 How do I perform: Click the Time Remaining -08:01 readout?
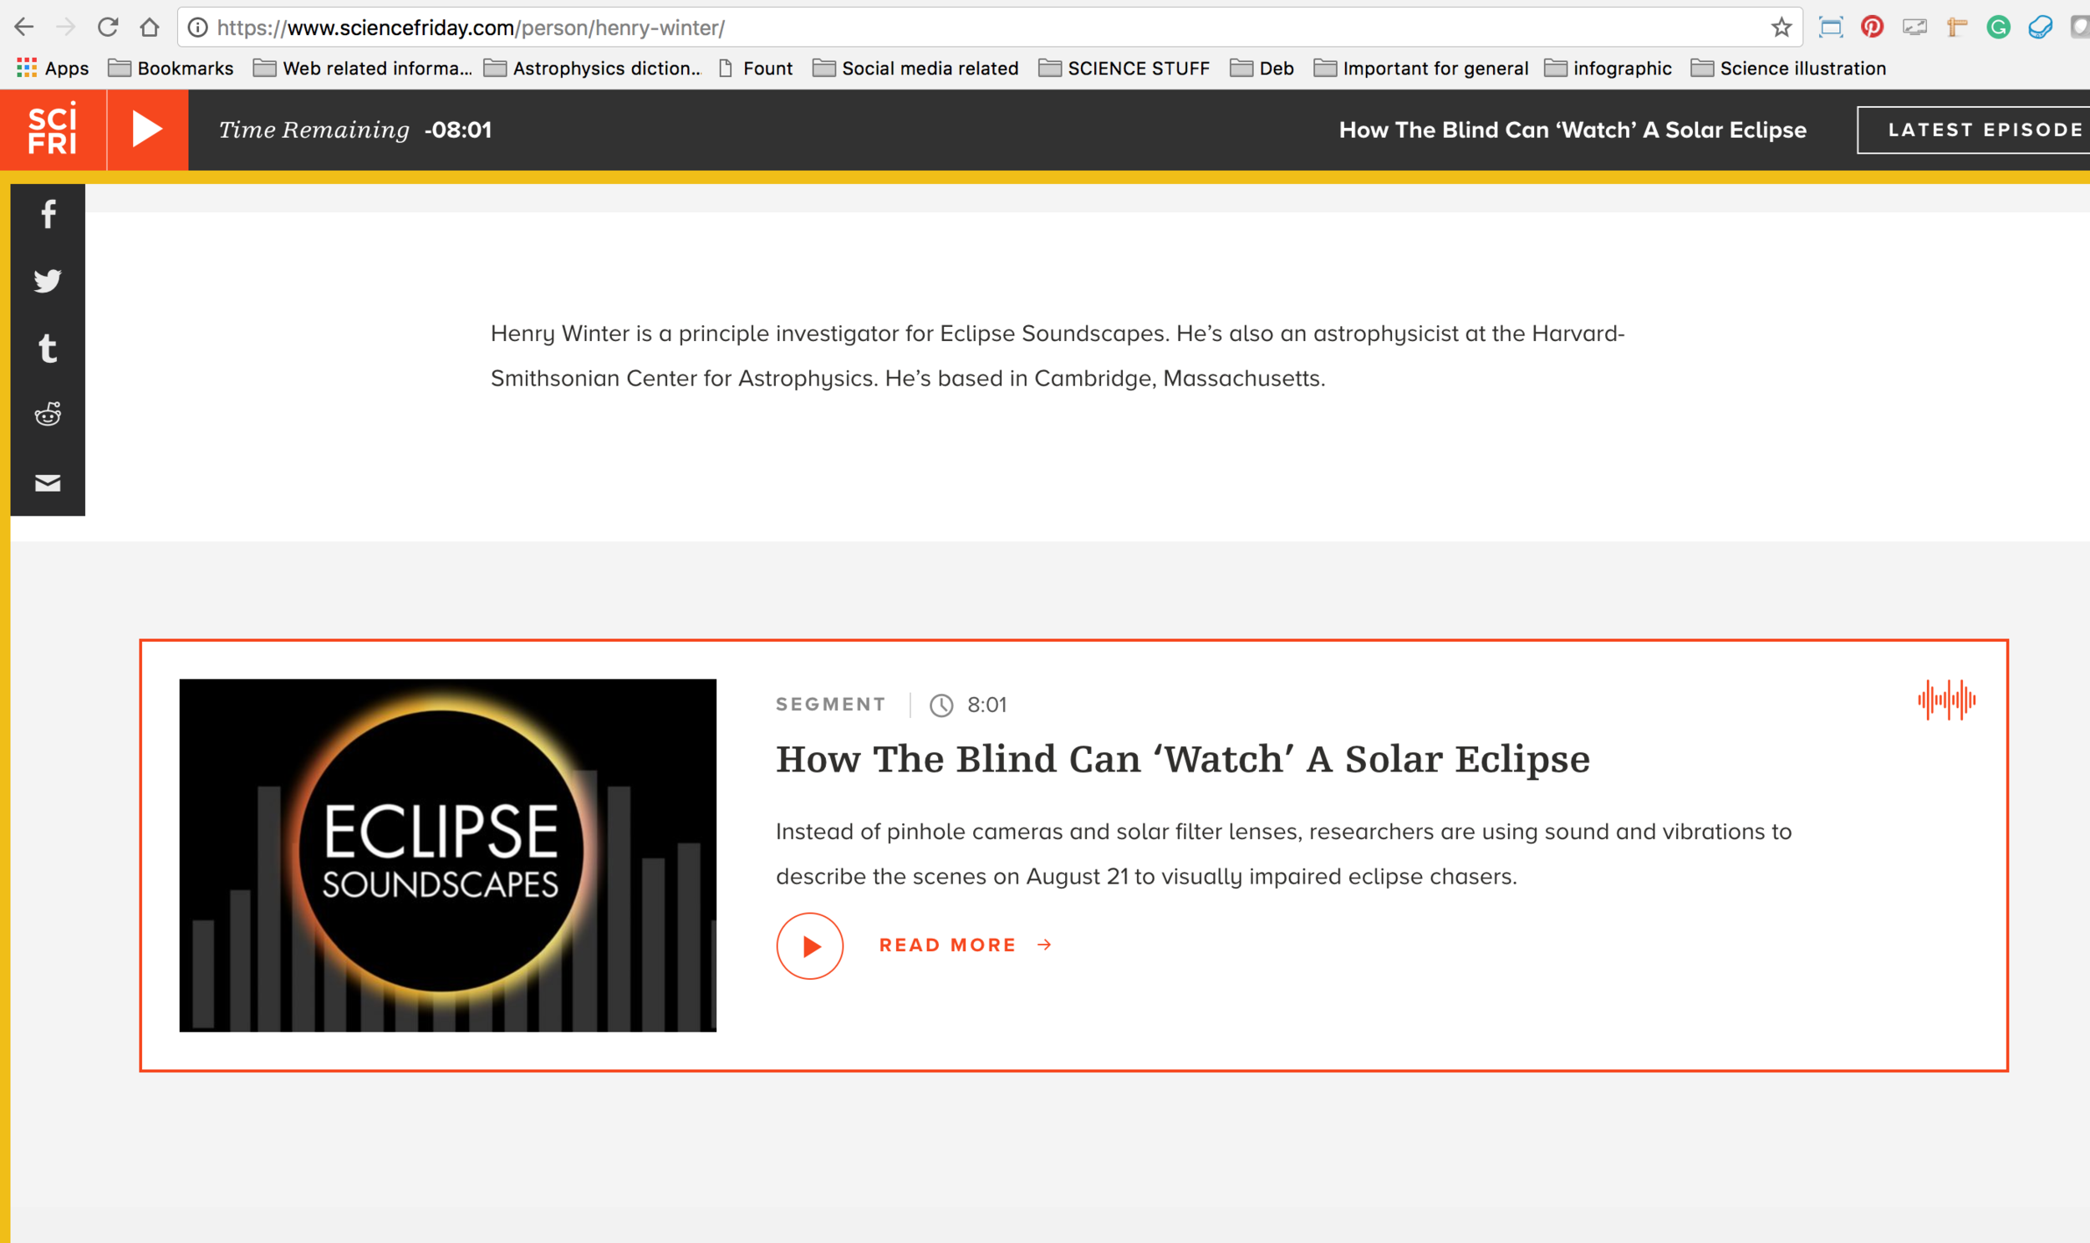[355, 130]
